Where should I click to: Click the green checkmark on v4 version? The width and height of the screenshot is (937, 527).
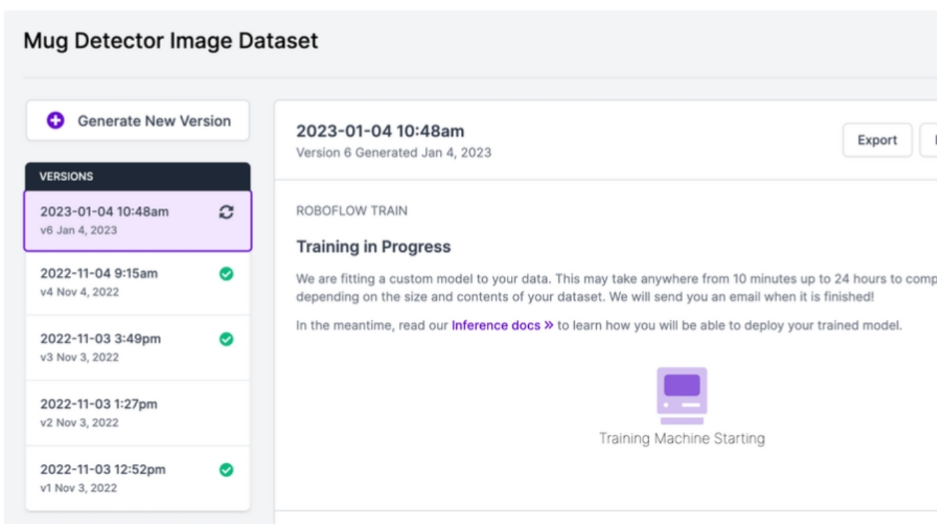click(x=226, y=274)
